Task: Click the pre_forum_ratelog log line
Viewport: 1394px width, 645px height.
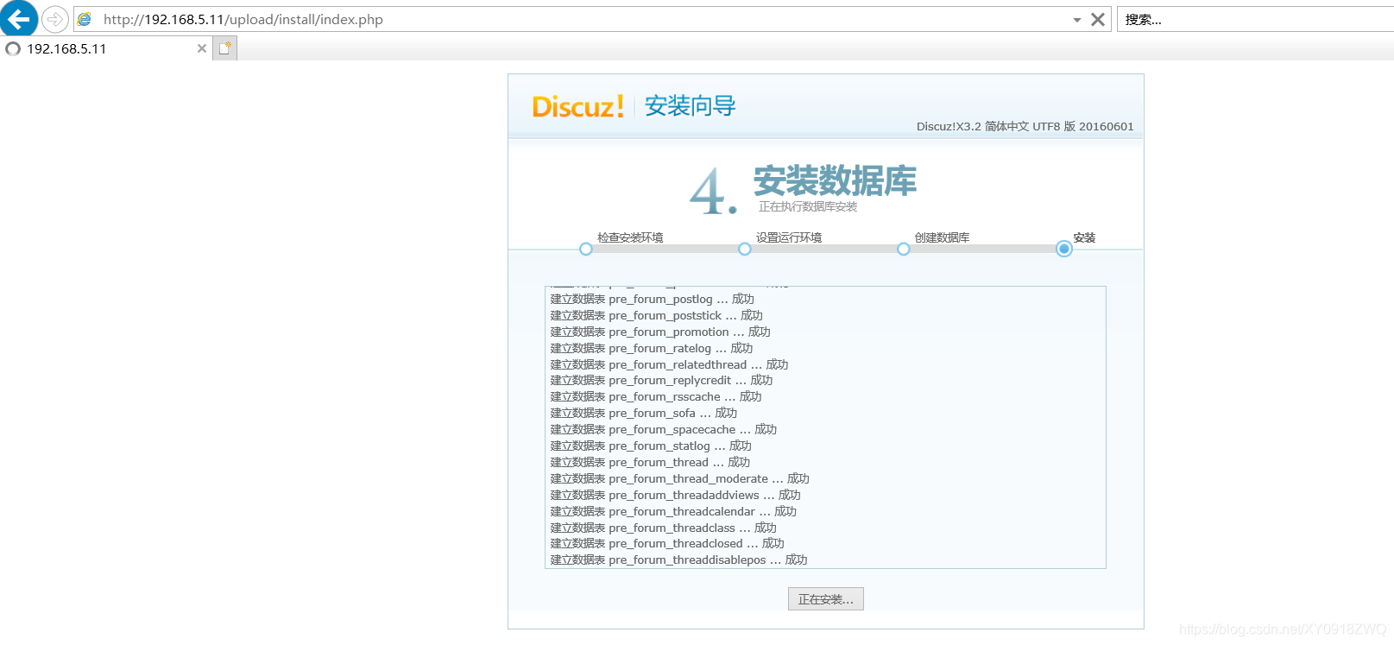Action: point(652,348)
